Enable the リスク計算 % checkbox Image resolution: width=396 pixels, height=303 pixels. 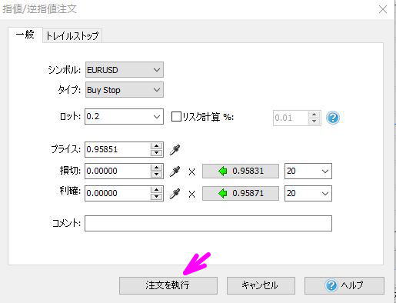coord(176,117)
